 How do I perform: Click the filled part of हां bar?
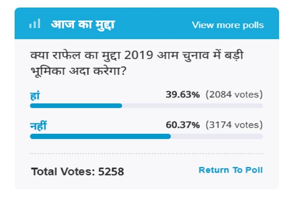(x=76, y=105)
